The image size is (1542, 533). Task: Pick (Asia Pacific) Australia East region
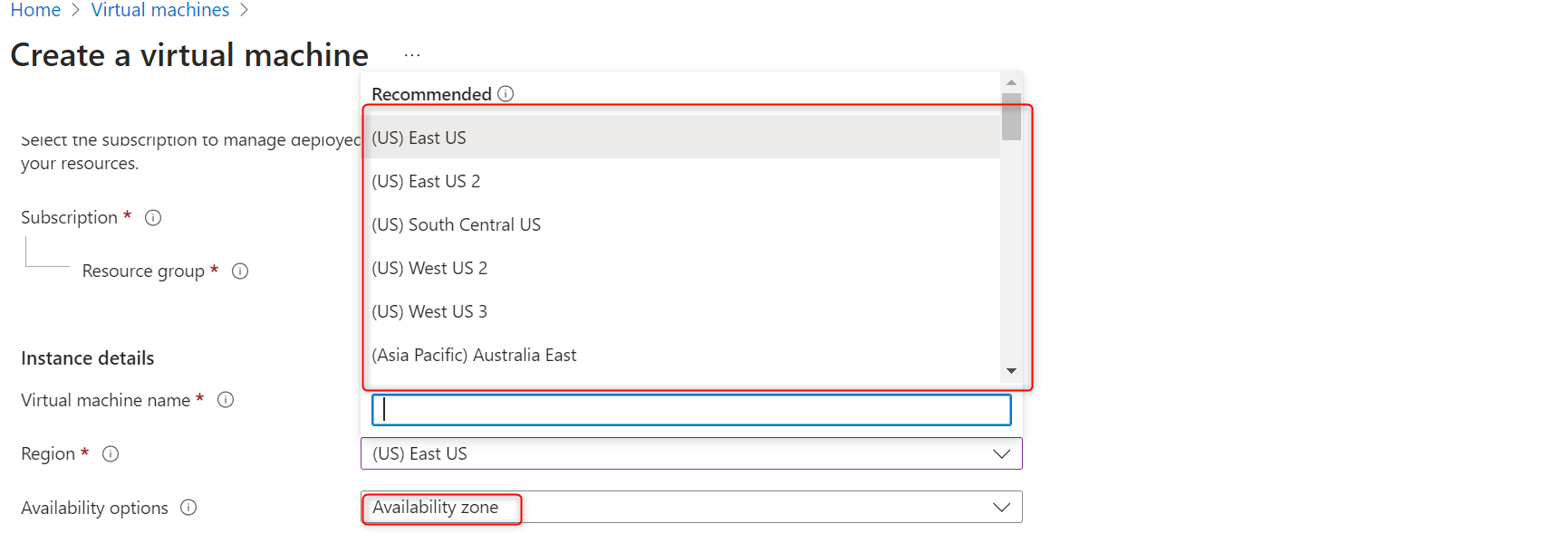point(474,355)
